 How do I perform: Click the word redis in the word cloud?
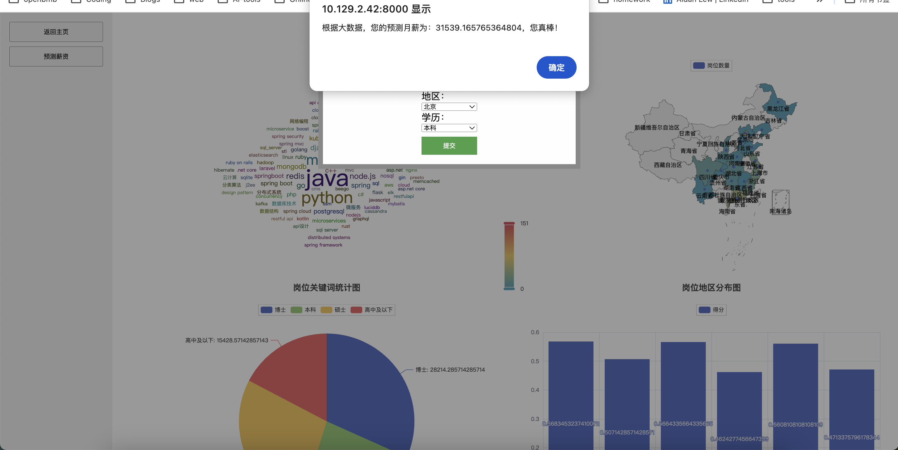[295, 176]
